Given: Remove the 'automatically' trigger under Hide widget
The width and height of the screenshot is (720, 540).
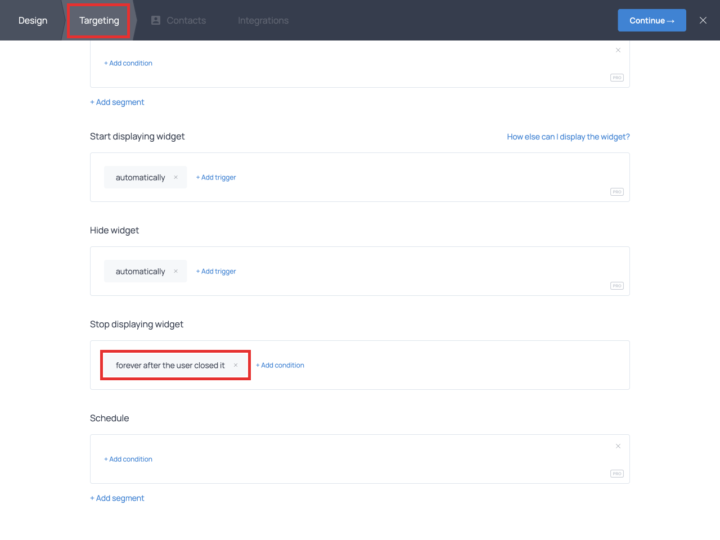Looking at the screenshot, I should point(175,271).
